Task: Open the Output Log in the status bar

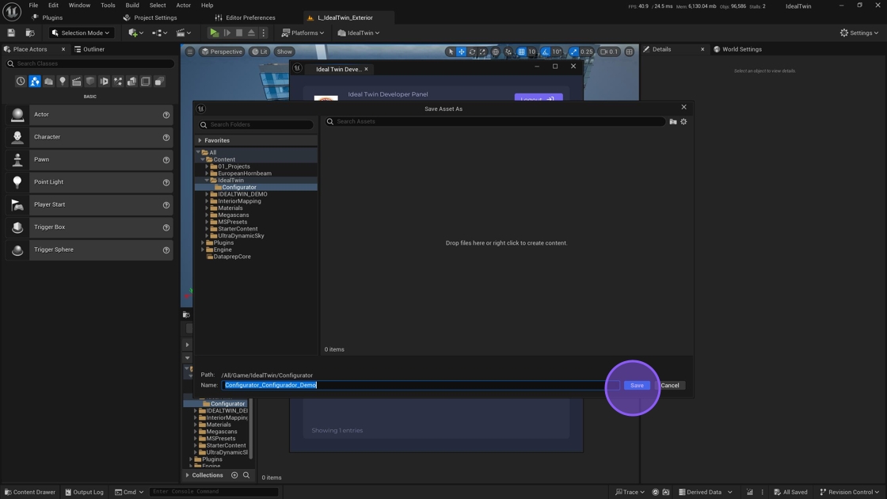Action: tap(84, 492)
